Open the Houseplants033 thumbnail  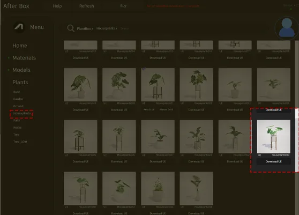click(158, 189)
